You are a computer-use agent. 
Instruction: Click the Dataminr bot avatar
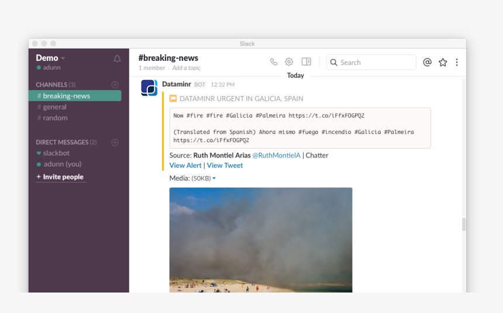tap(149, 88)
